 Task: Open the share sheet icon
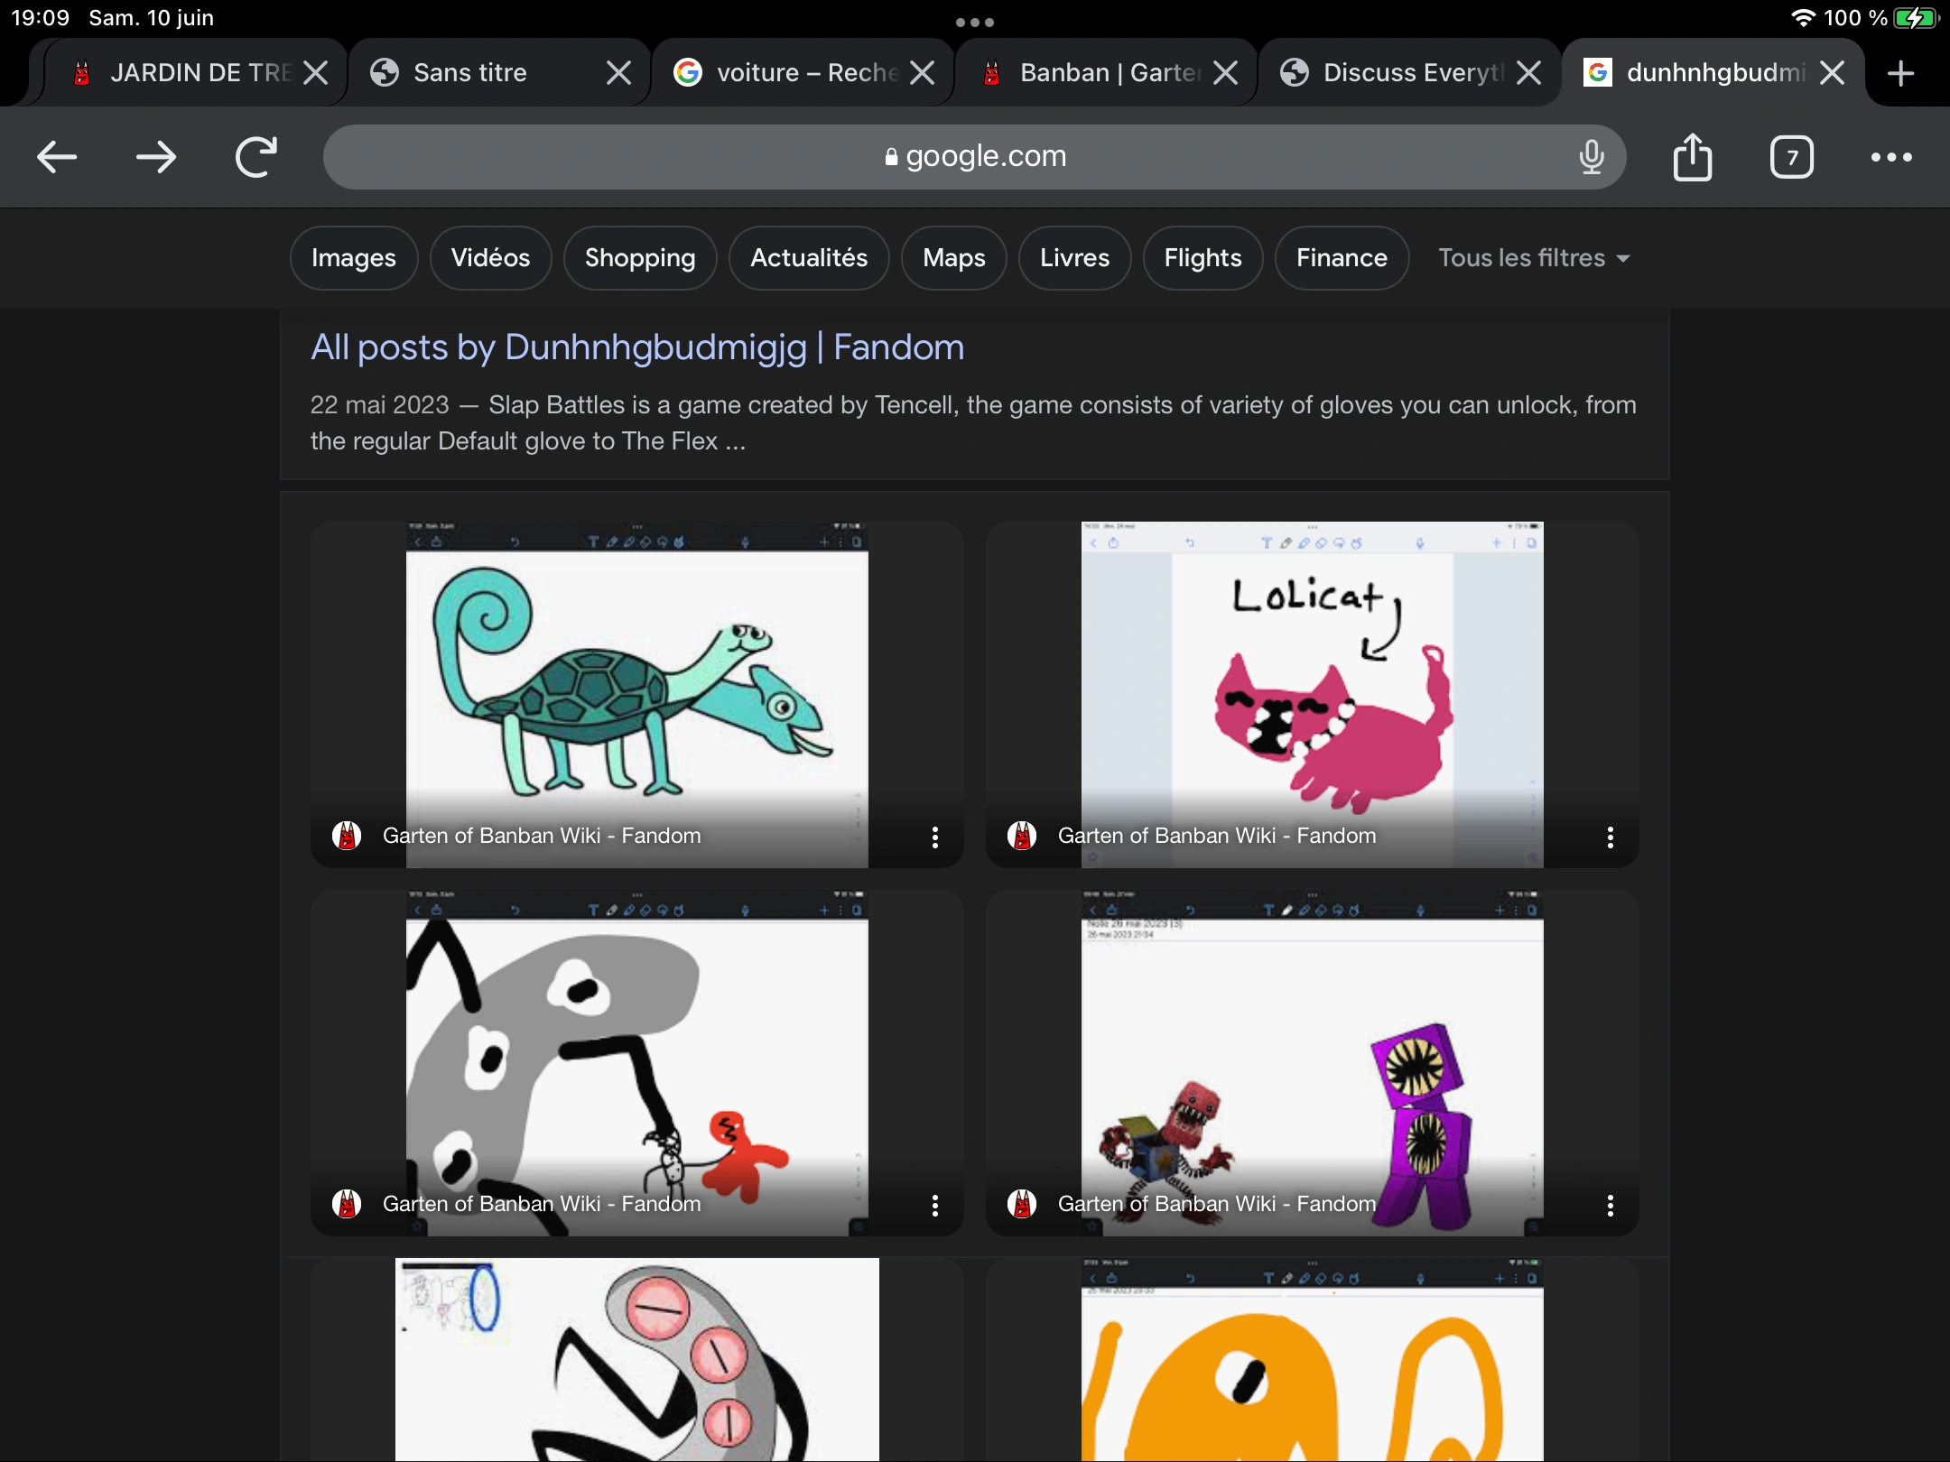[x=1693, y=157]
